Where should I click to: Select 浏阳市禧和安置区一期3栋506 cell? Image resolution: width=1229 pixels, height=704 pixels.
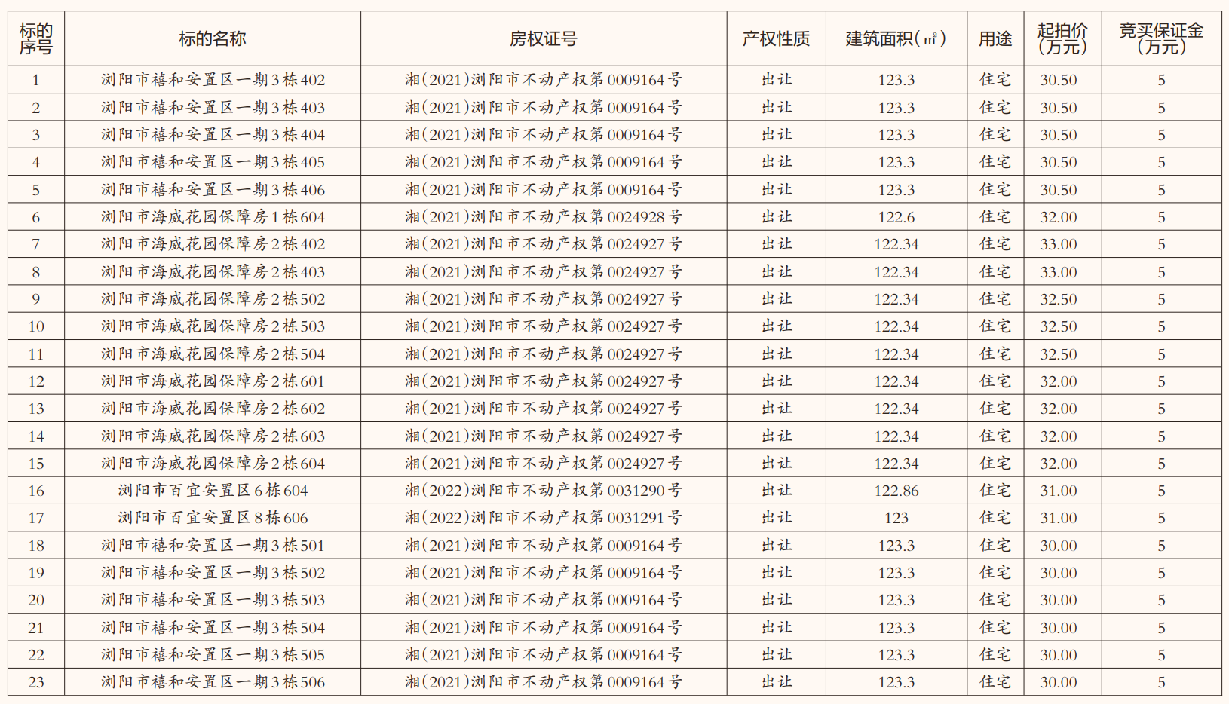click(213, 682)
